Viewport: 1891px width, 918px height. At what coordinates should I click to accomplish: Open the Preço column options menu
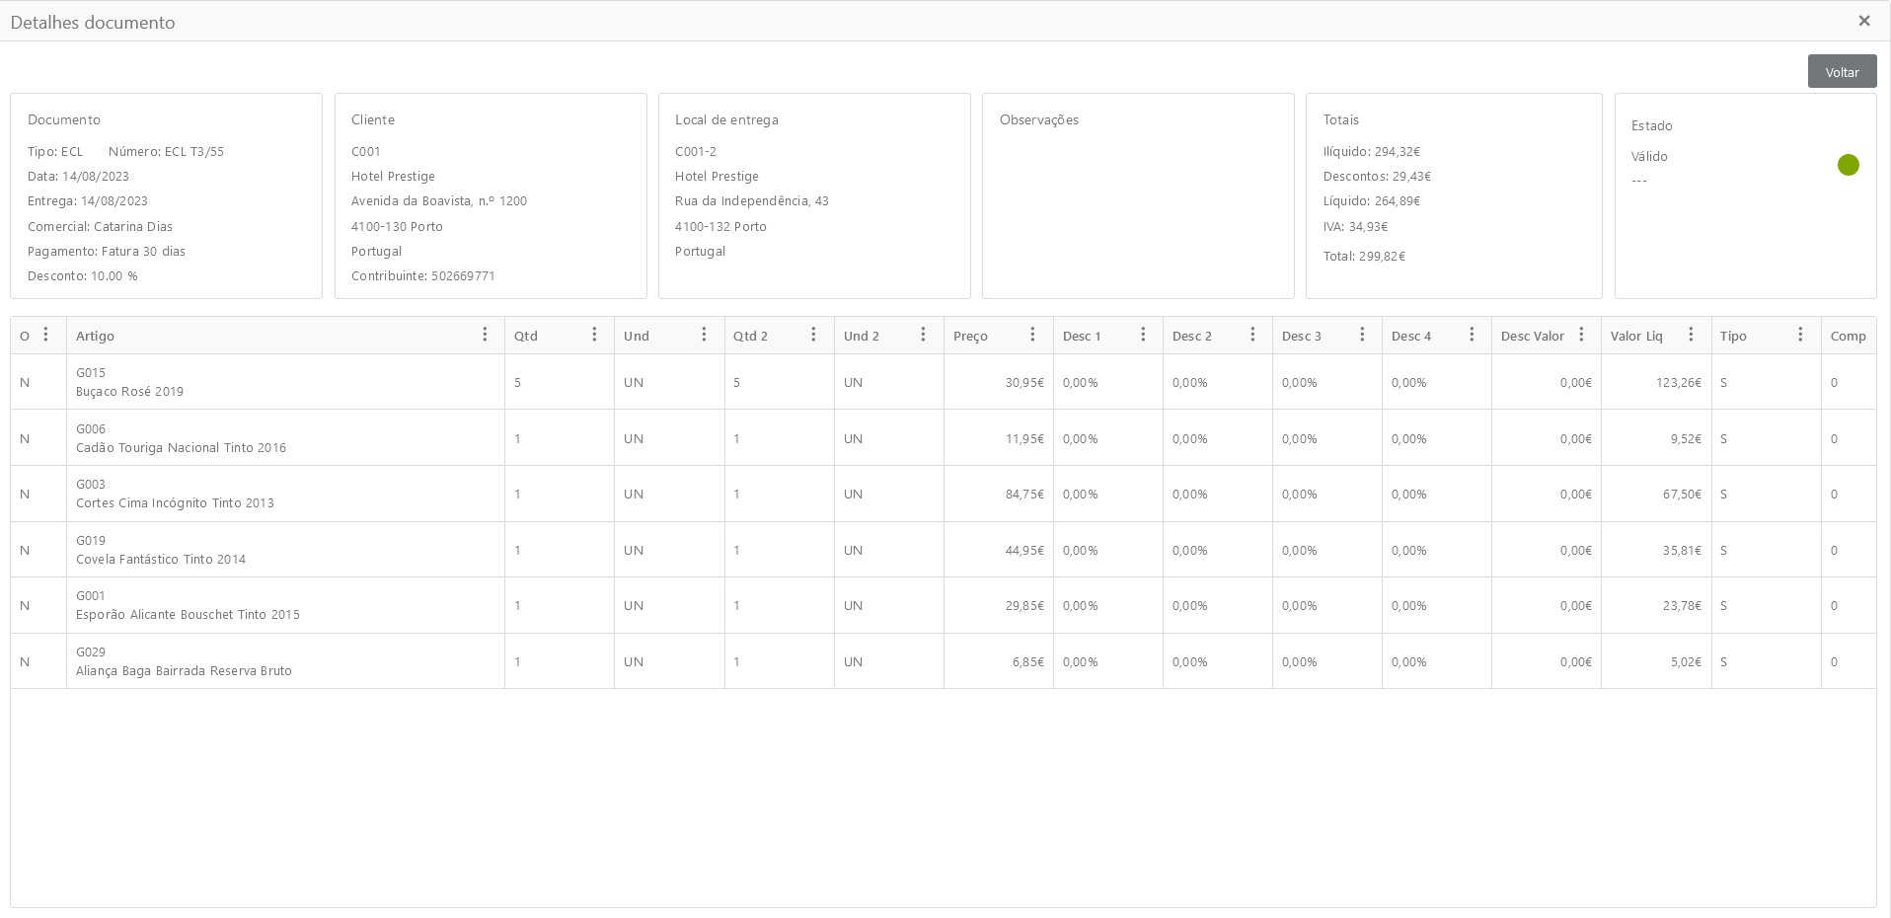pyautogui.click(x=1032, y=335)
